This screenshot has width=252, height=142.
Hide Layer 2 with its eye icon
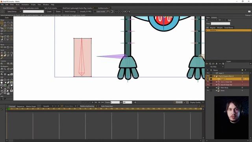point(208,73)
